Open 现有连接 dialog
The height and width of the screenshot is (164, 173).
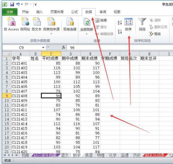[x=70, y=24]
